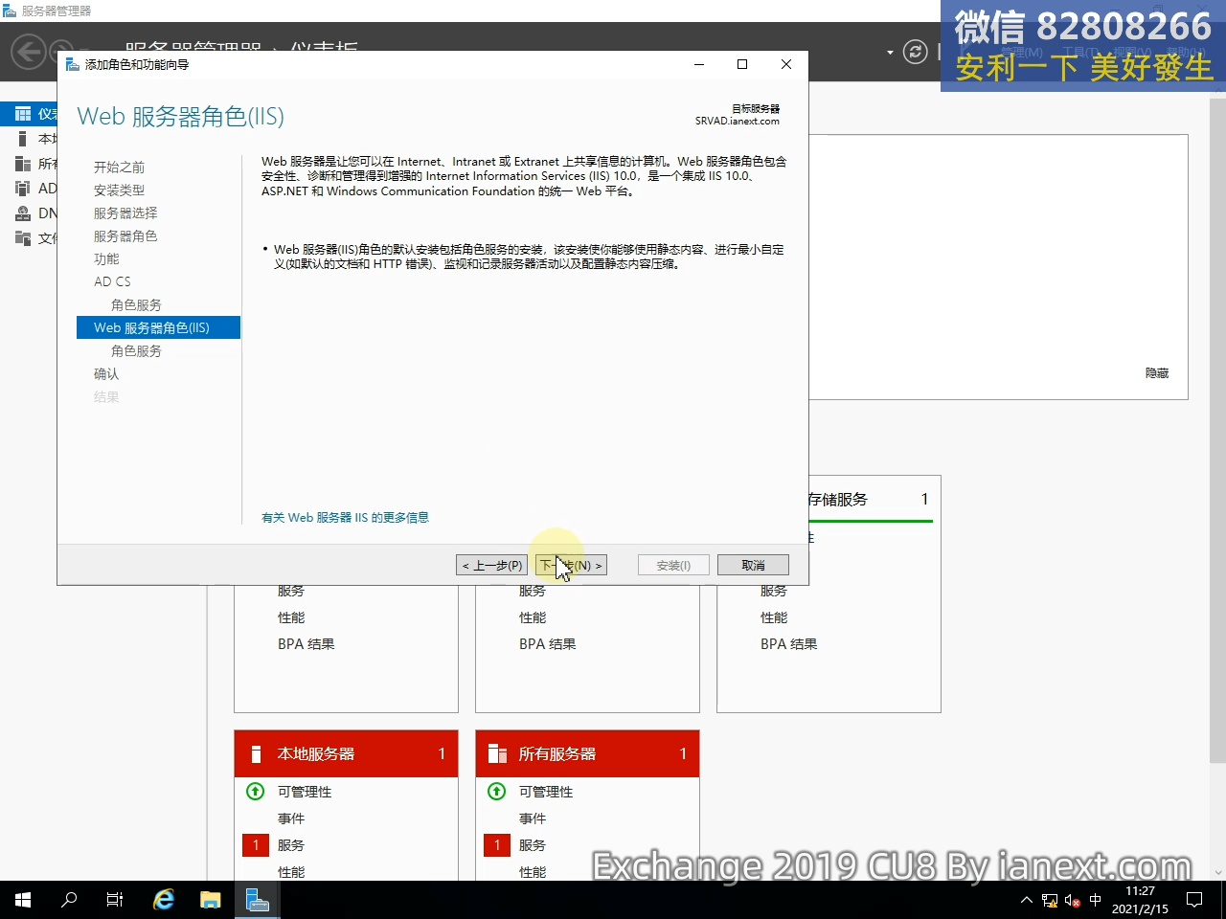Select the AD CS icon in left sidebar
Image resolution: width=1226 pixels, height=919 pixels.
23,189
